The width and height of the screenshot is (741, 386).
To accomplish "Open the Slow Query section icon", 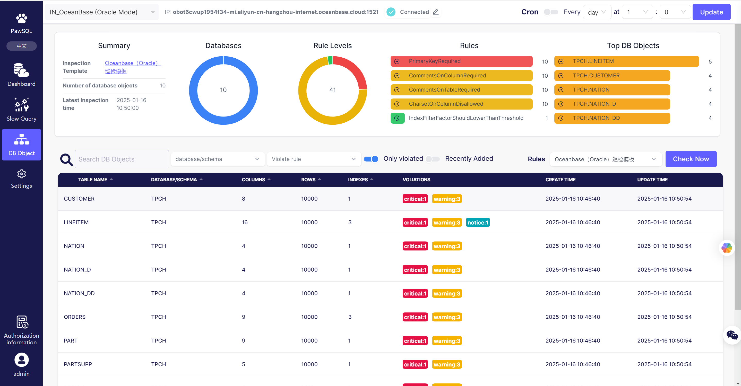I will click(21, 105).
